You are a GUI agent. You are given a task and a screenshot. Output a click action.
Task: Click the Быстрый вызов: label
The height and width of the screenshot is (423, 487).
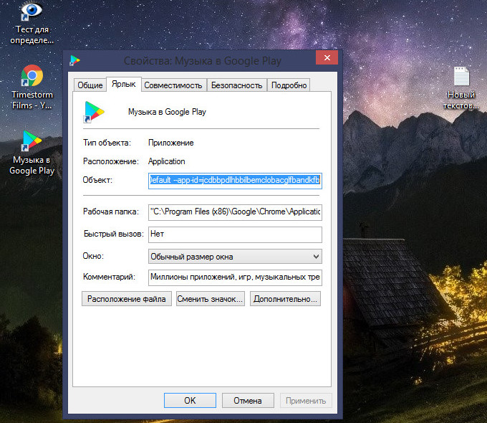tap(113, 234)
